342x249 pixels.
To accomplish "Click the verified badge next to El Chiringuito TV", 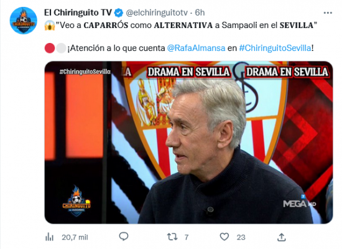I will pos(119,13).
